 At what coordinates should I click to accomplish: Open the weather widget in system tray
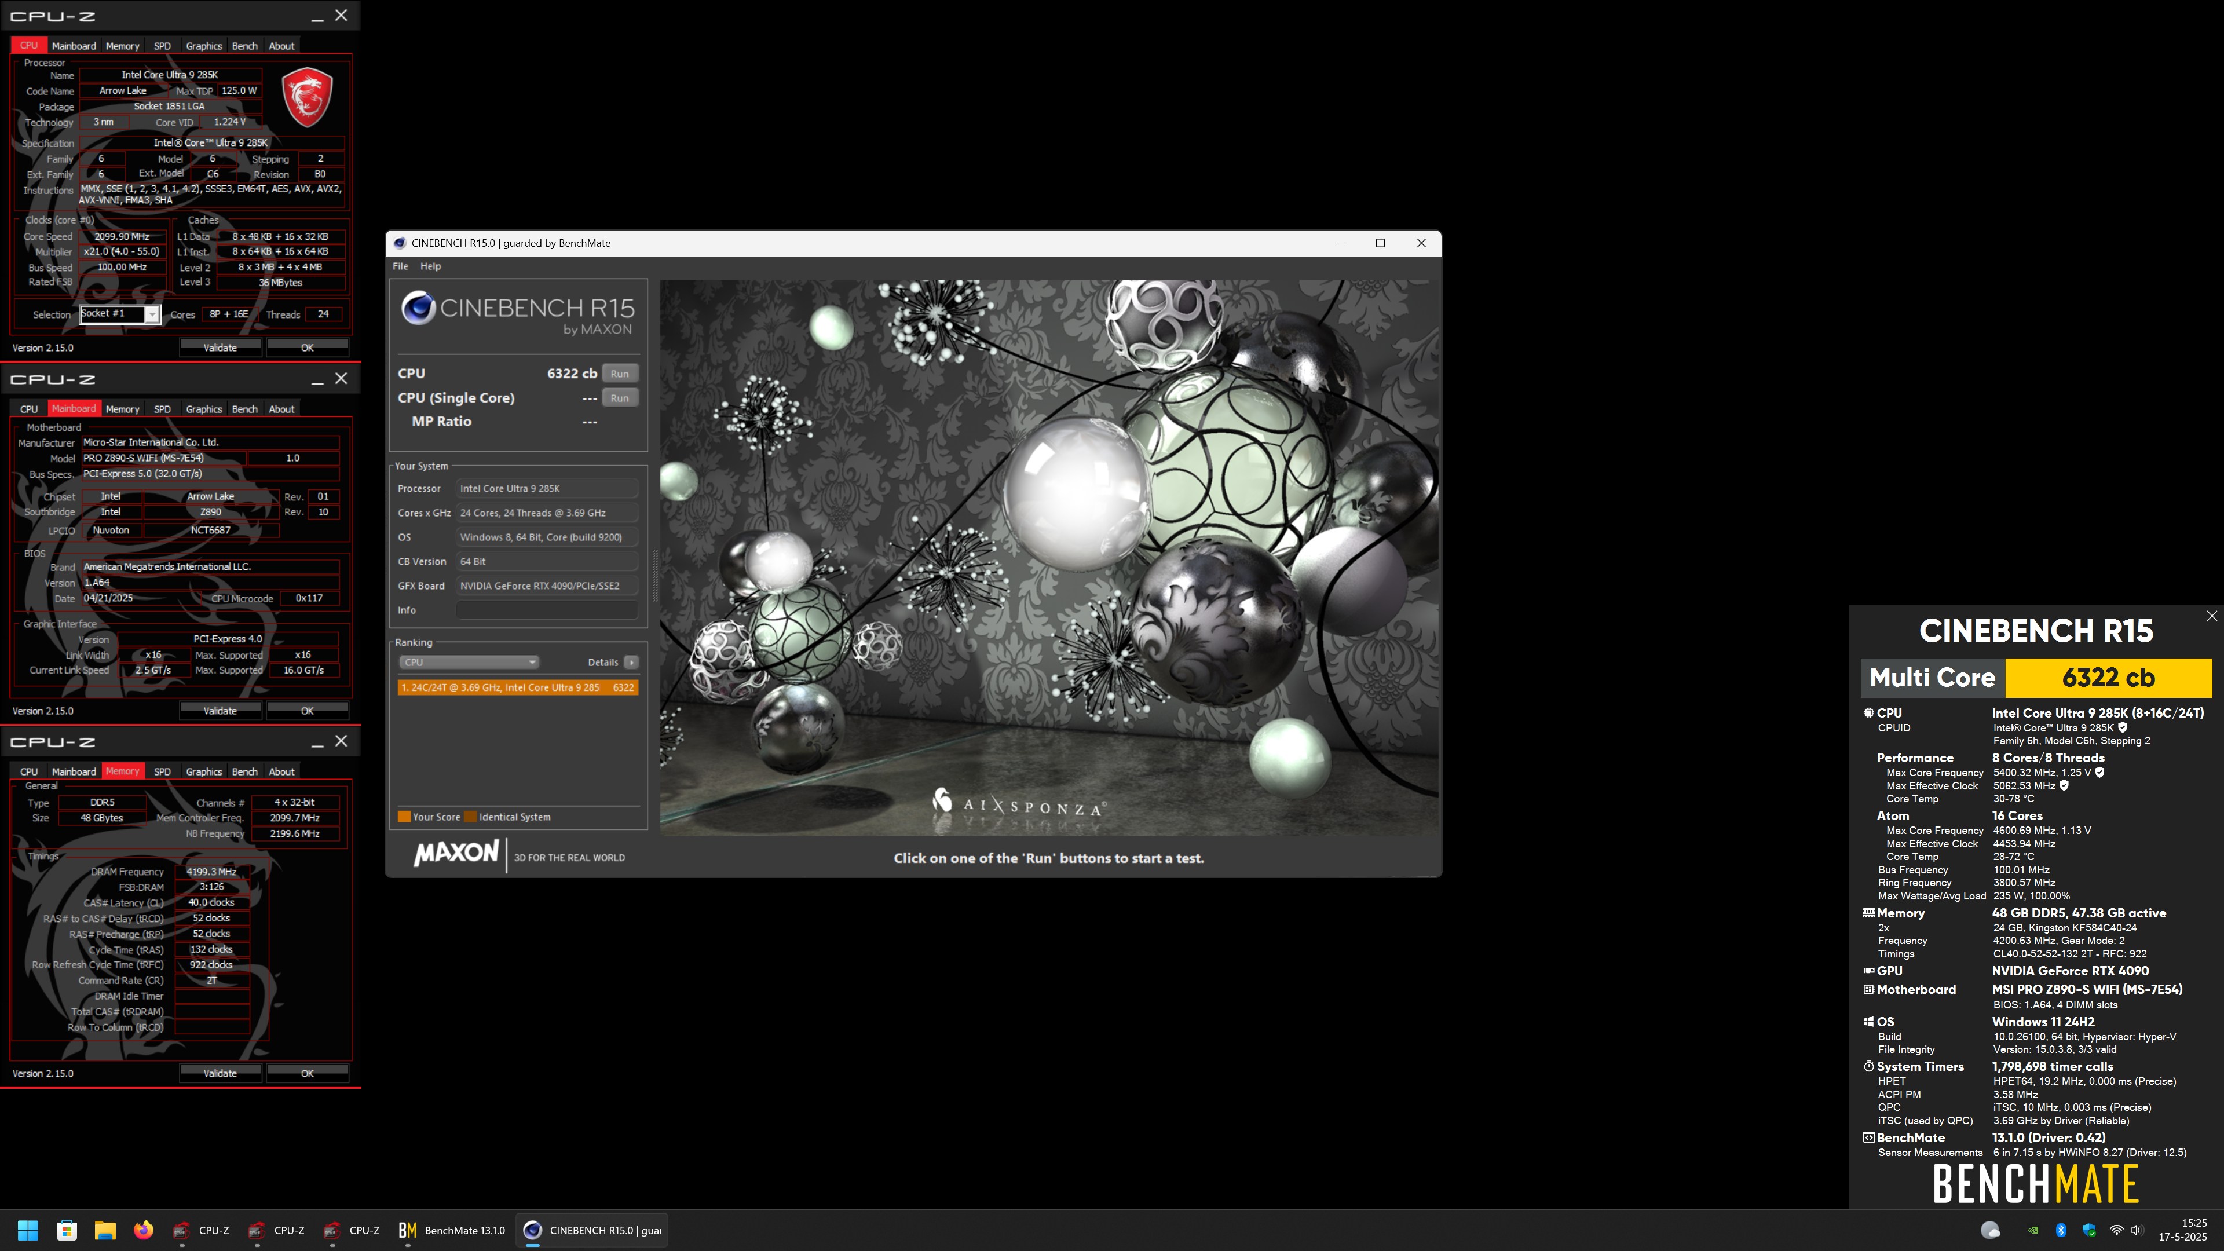(1990, 1230)
